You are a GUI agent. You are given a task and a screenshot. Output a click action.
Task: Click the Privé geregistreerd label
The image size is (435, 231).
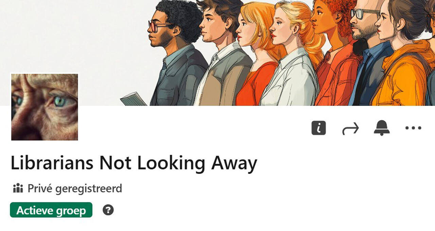pyautogui.click(x=75, y=188)
